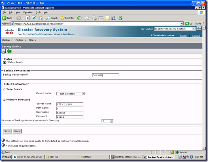Click the Back button at form bottom

pos(17,131)
